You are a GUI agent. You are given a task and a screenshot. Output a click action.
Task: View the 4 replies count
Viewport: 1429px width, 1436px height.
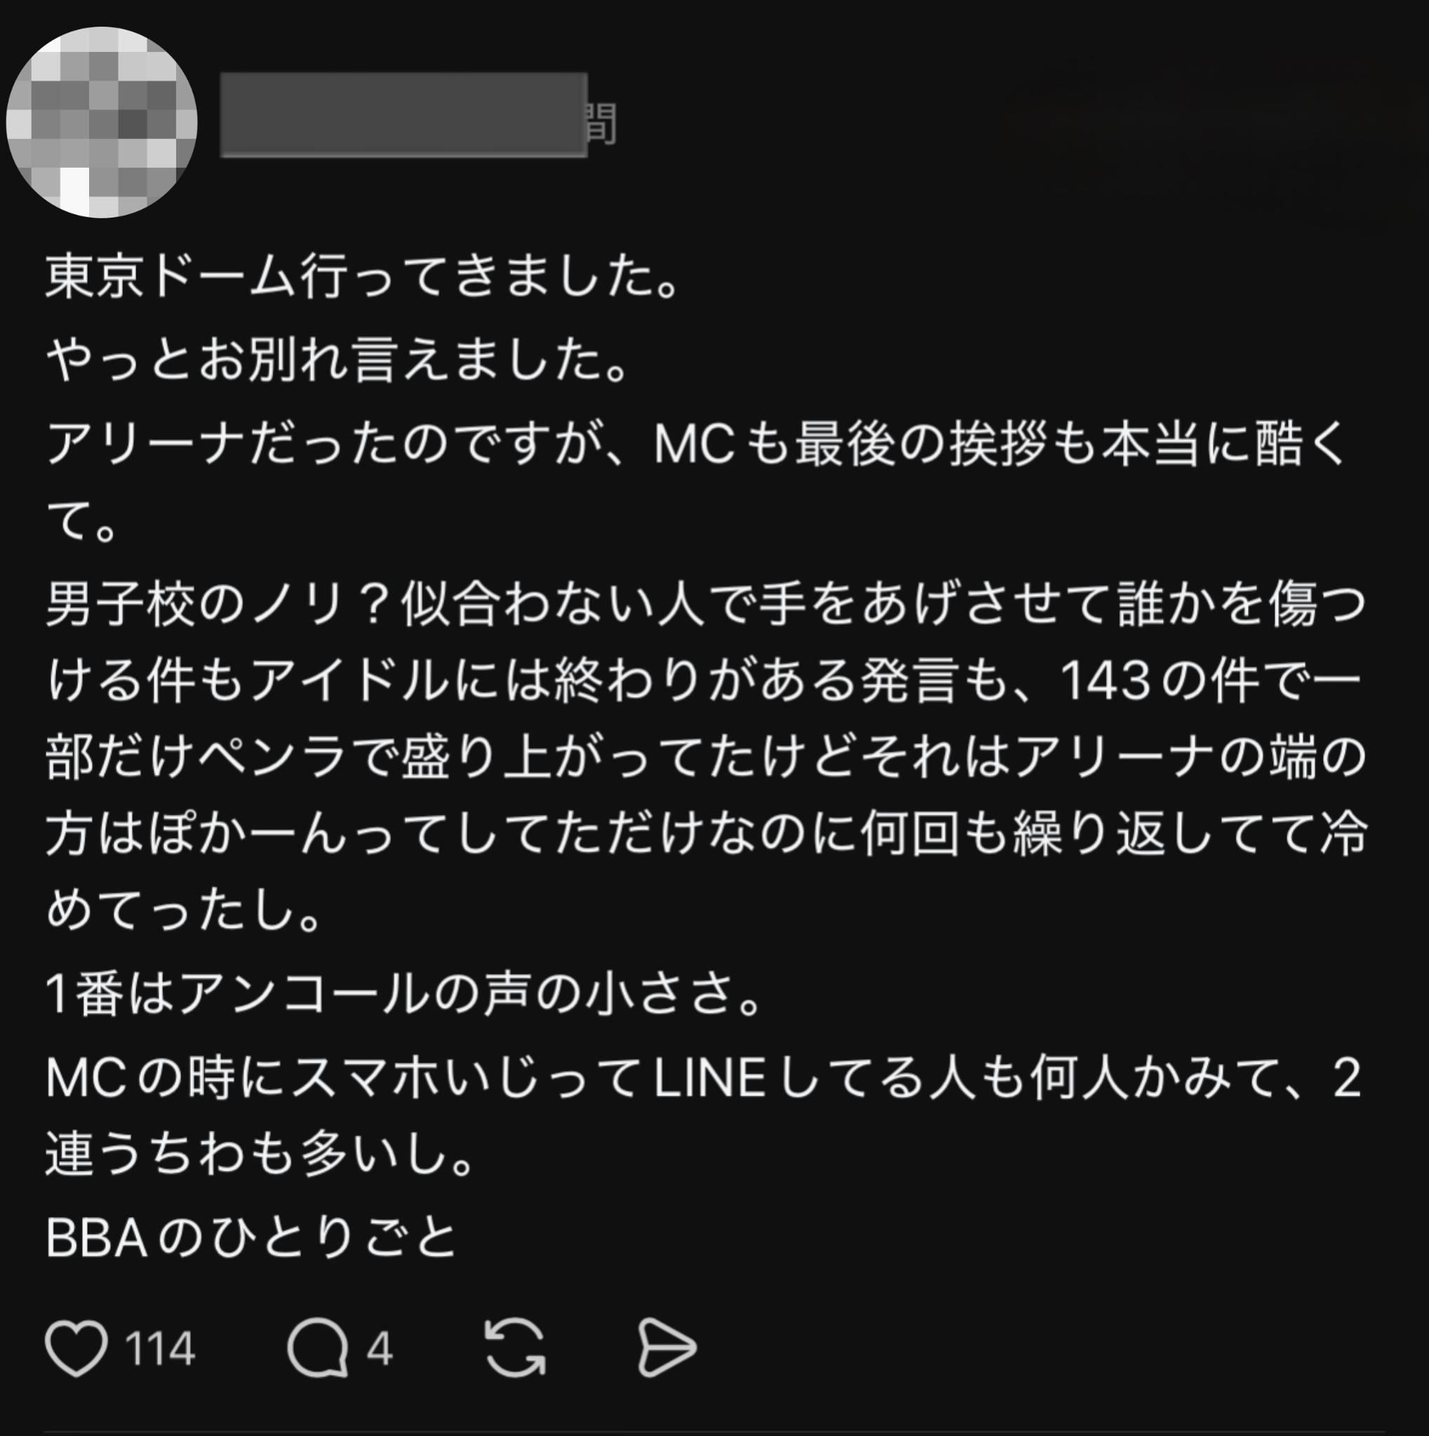[379, 1349]
